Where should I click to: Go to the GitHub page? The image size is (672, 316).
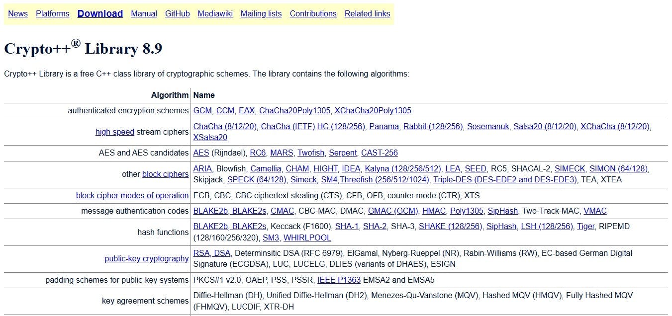coord(177,13)
